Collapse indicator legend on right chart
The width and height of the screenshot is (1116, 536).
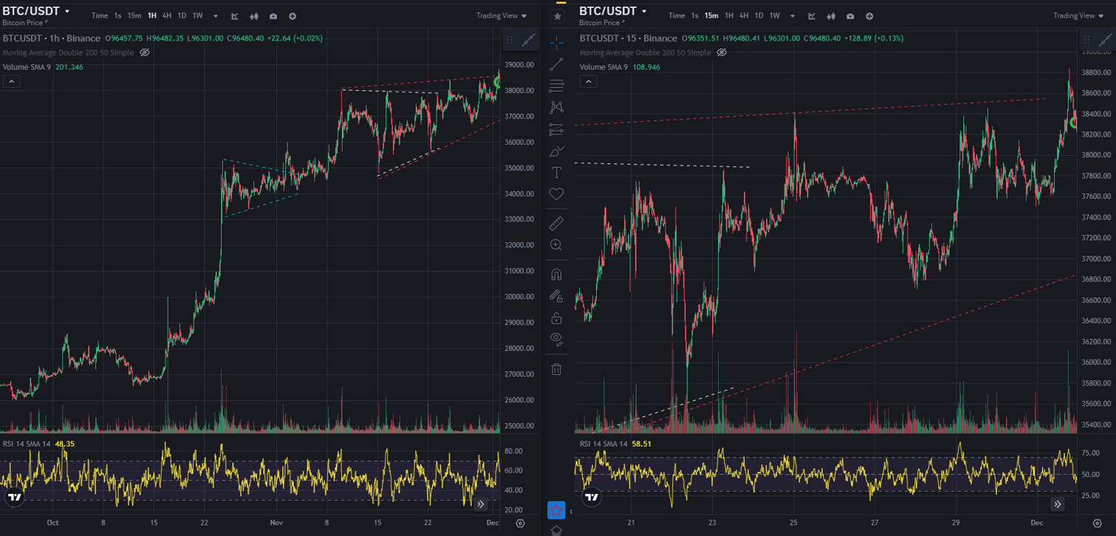(x=588, y=81)
